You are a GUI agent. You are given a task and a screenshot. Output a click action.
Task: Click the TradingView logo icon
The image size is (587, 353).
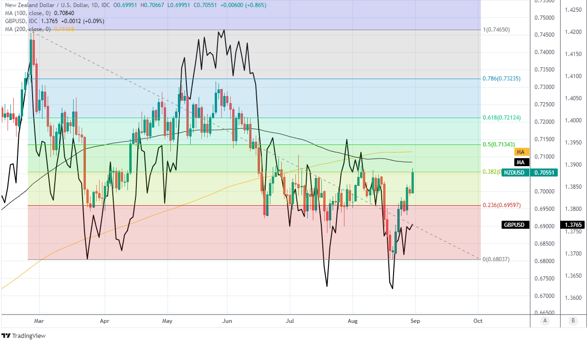click(x=6, y=336)
